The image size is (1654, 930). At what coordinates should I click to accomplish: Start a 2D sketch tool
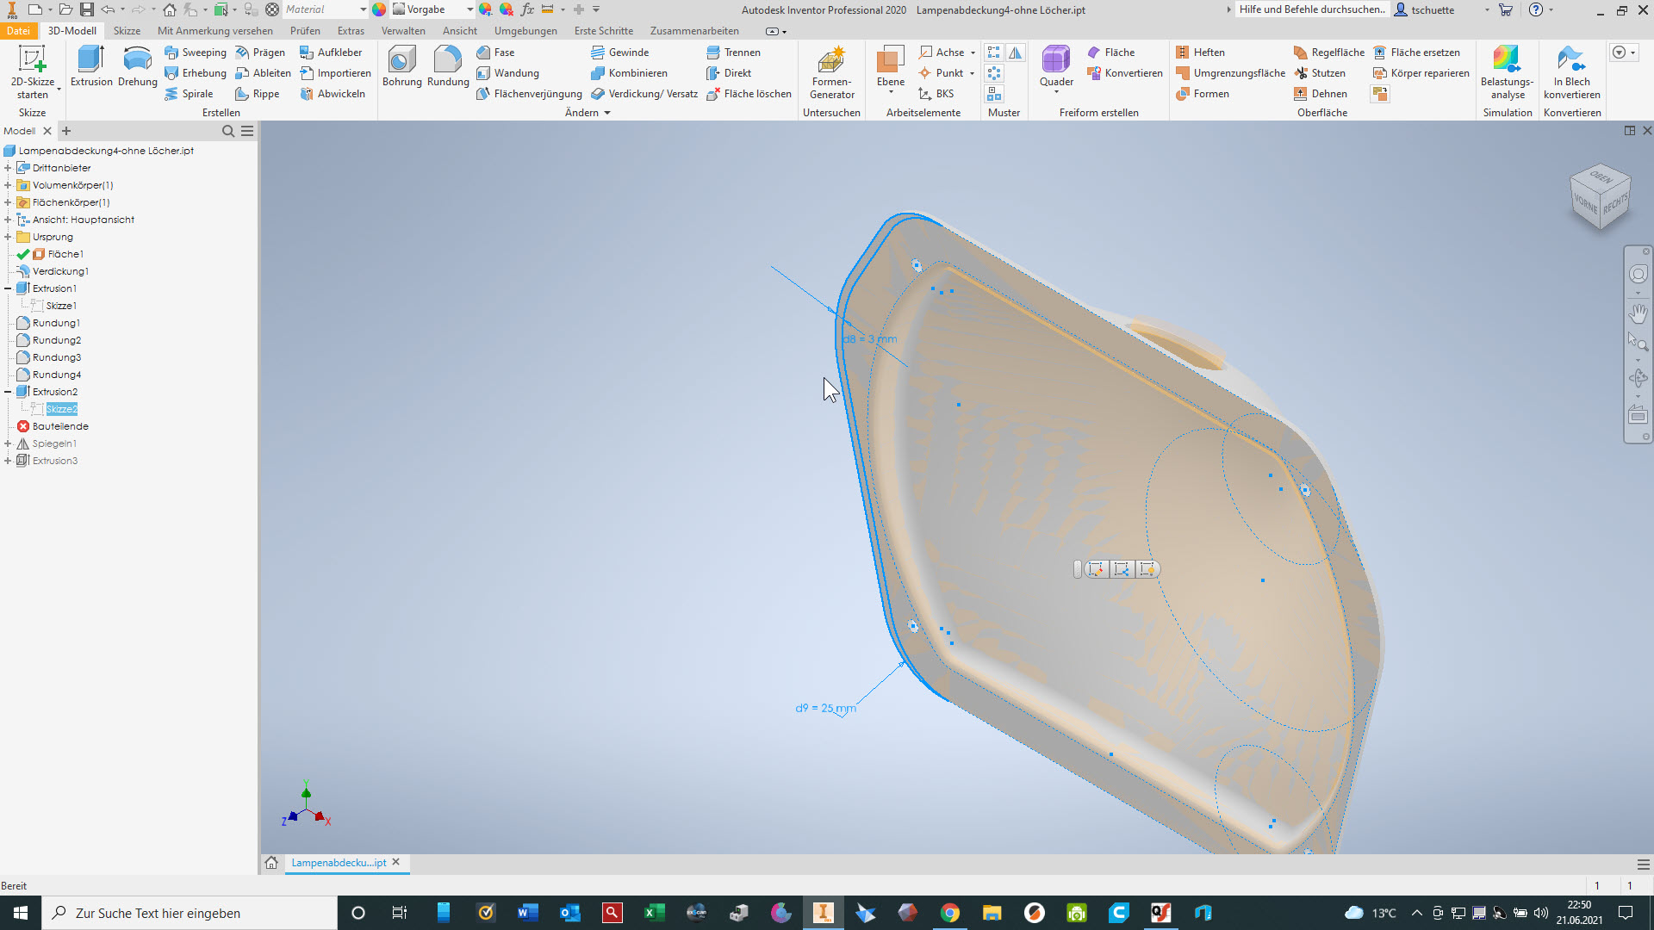click(33, 72)
